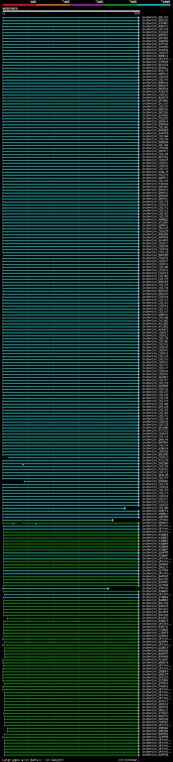Click hit UniRef100_B8A2V9
The height and width of the screenshot is (762, 173).
pos(155,86)
